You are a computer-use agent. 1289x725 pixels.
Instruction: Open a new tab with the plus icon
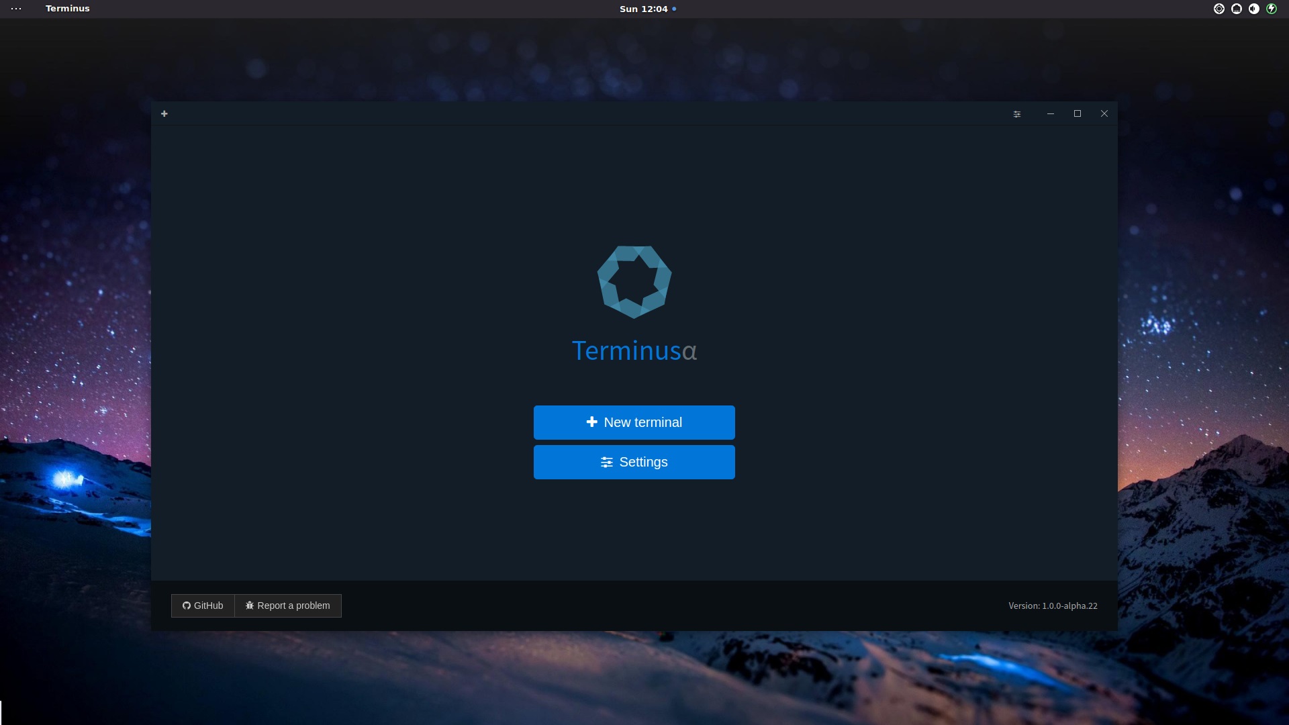click(164, 114)
